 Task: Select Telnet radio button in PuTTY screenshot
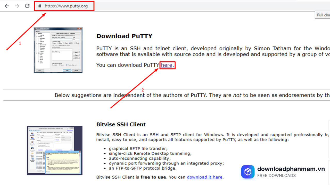58,43
